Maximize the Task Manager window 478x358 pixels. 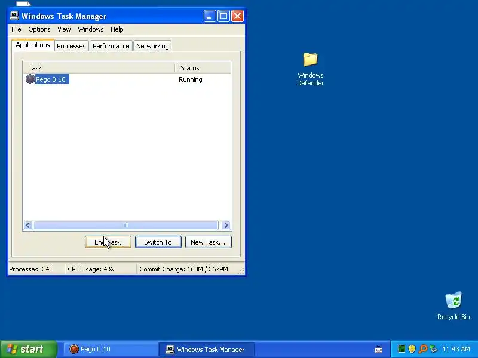coord(223,16)
